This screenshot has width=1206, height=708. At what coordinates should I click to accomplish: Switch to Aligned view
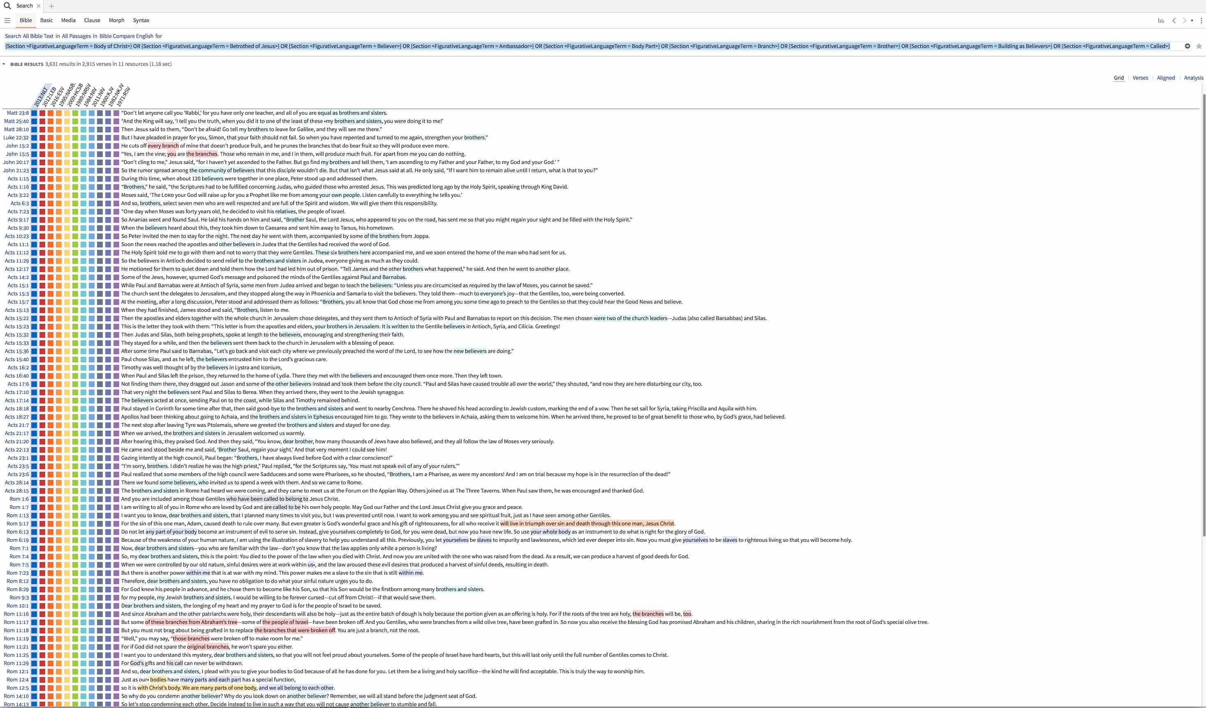click(1166, 78)
